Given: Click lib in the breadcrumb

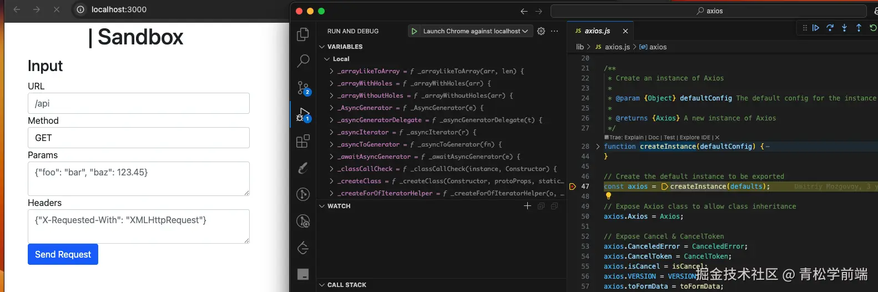Looking at the screenshot, I should pyautogui.click(x=580, y=47).
